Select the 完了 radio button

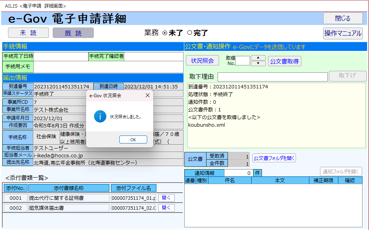[x=190, y=33]
